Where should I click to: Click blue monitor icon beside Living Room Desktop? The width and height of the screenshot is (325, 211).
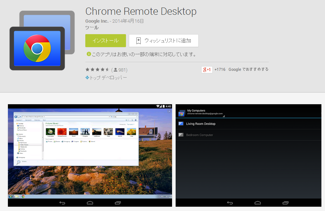tap(181, 124)
